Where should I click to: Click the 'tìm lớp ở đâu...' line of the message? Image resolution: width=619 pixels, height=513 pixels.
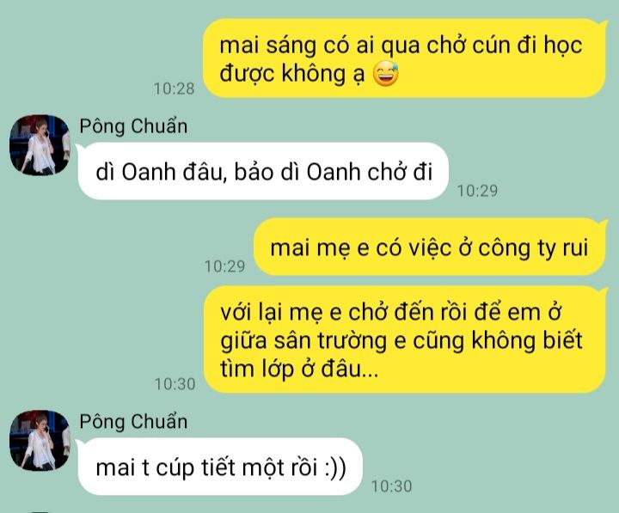tap(299, 369)
